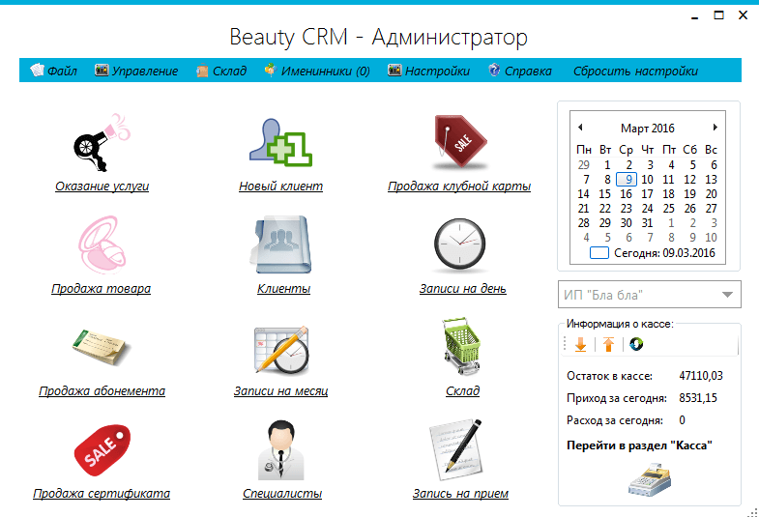
Task: Select March 12 in the calendar
Action: 689,180
